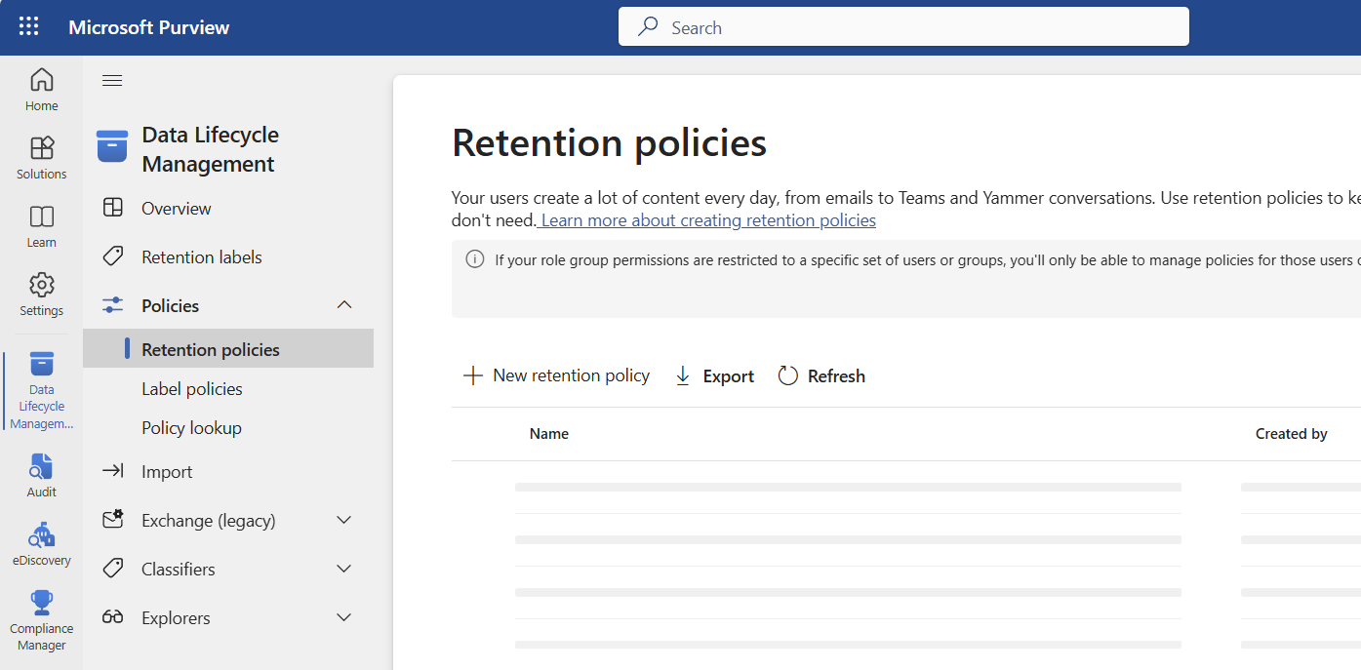Sort by Name column header

click(x=549, y=434)
